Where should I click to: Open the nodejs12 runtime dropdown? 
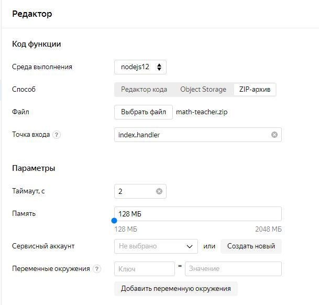(x=140, y=67)
